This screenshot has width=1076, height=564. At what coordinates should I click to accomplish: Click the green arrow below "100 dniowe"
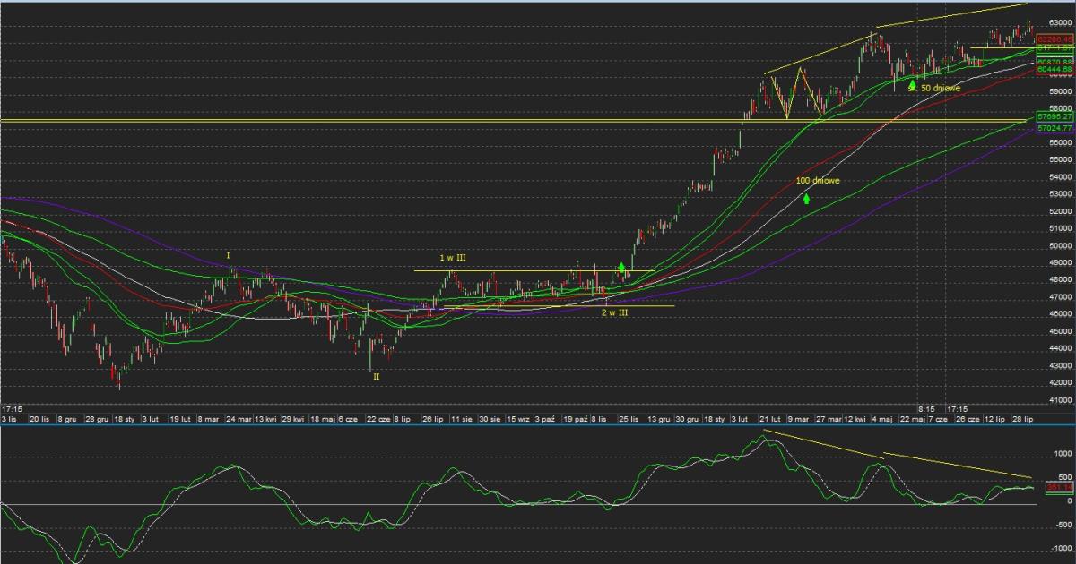[806, 198]
